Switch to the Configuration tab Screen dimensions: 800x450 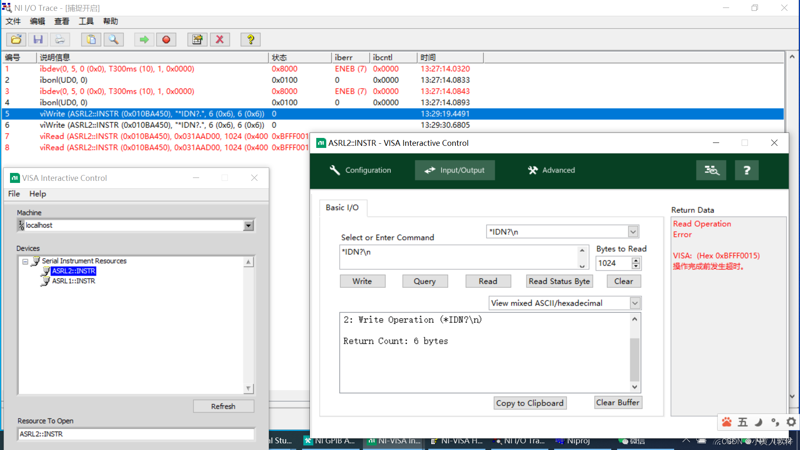[361, 170]
